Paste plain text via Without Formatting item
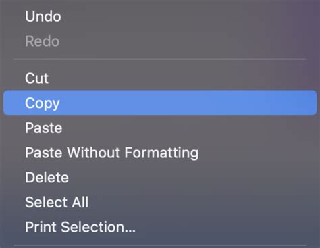The image size is (320, 248). pos(160,153)
